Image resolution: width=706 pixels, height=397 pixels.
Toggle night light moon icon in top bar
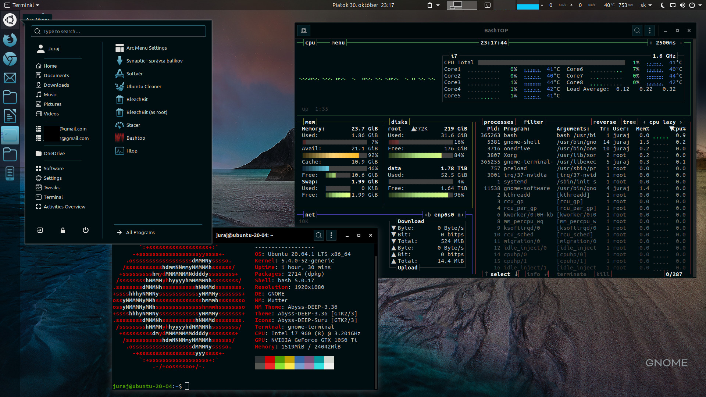point(663,5)
